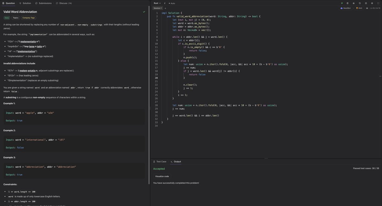Toggle the Auto mode indicator
The height and width of the screenshot is (206, 382).
tap(172, 3)
